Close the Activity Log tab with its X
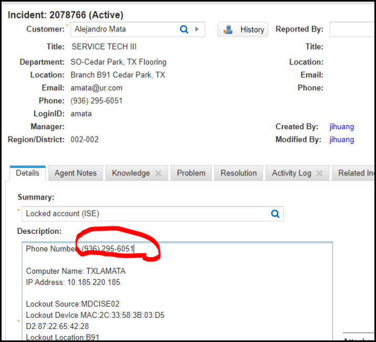Image resolution: width=376 pixels, height=342 pixels. [x=319, y=173]
